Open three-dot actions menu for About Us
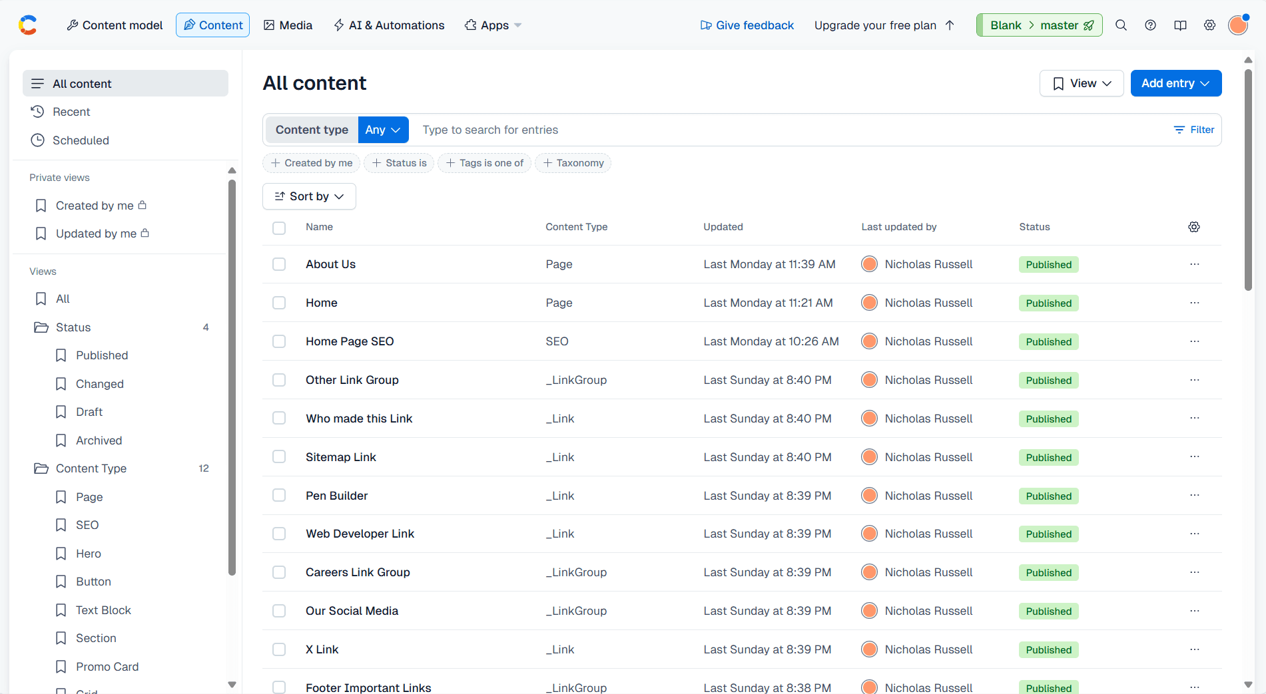Image resolution: width=1266 pixels, height=694 pixels. click(1194, 264)
